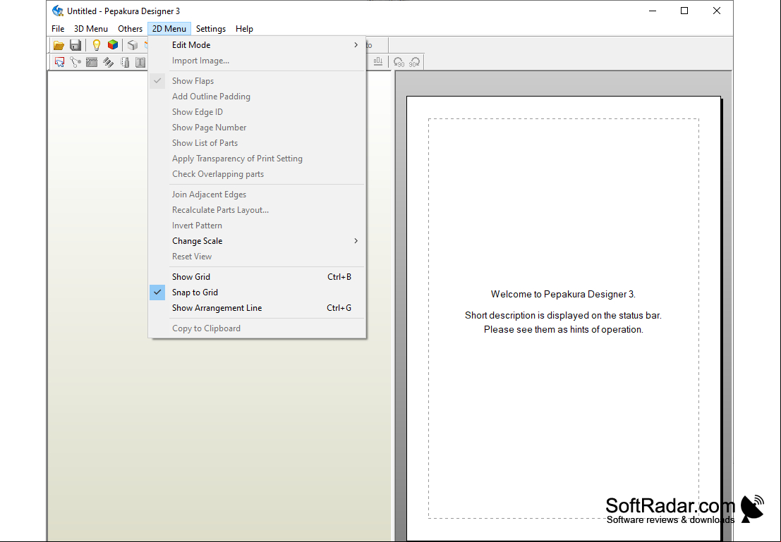Select the select-and-move cursor tool
This screenshot has height=542, width=781.
(60, 62)
